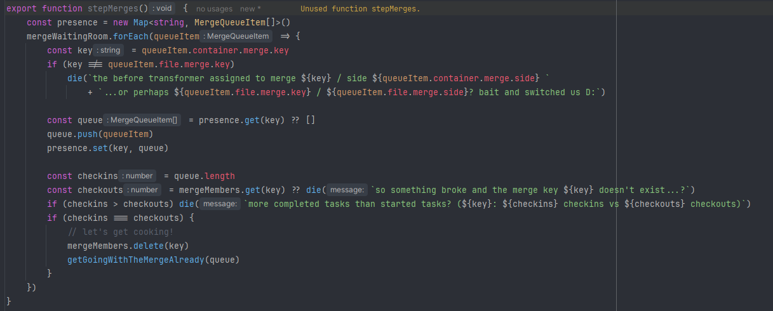Click the "// let's get cooking!" comment
This screenshot has width=773, height=311.
tap(120, 232)
